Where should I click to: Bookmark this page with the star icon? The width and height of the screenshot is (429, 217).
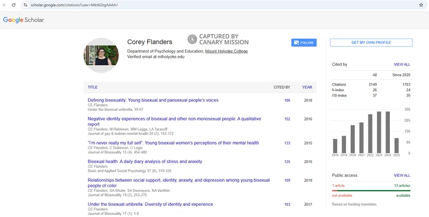tap(421, 5)
